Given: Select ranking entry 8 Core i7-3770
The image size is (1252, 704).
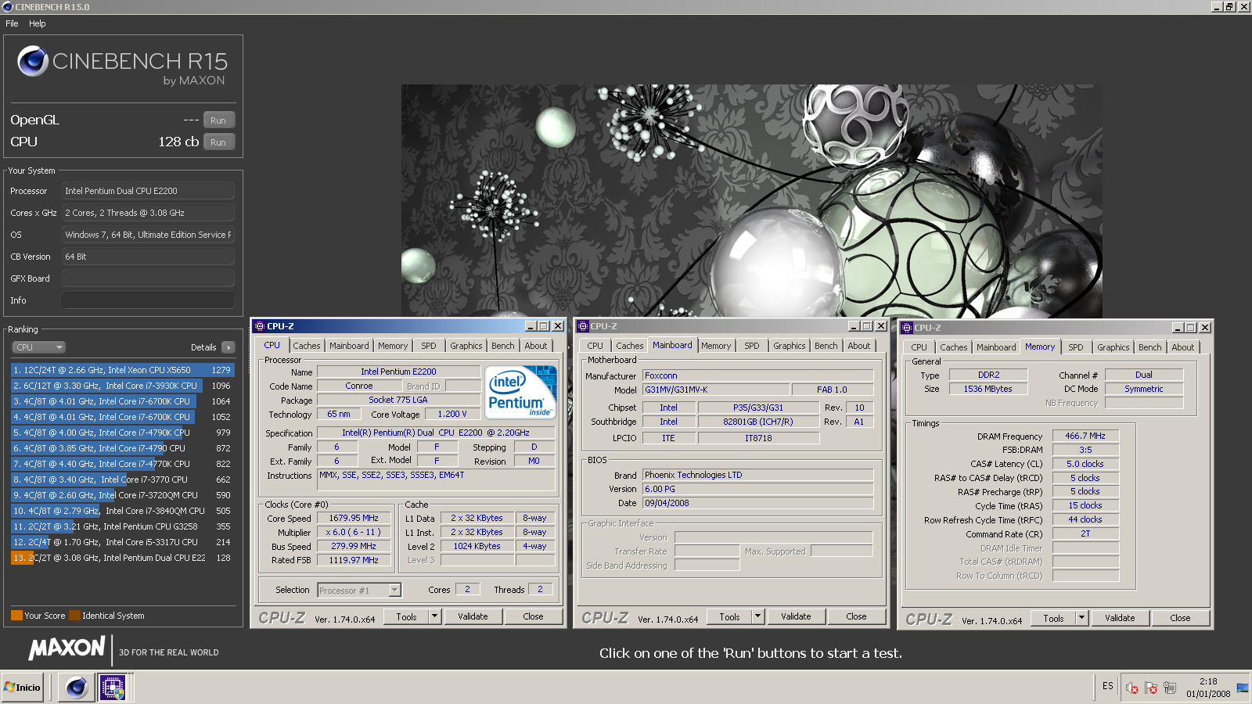Looking at the screenshot, I should tap(122, 480).
